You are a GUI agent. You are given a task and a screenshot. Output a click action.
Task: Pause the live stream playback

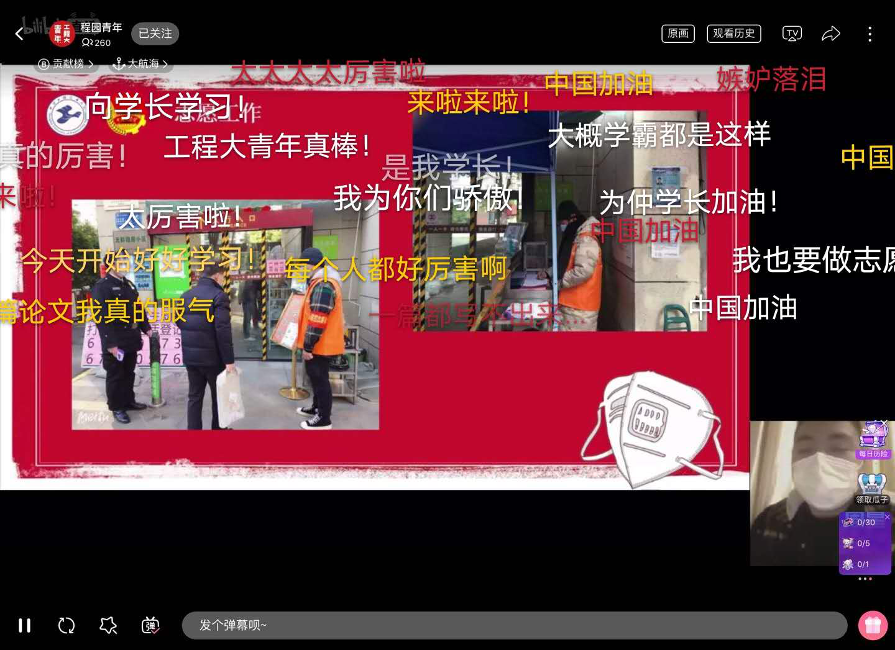pos(25,625)
